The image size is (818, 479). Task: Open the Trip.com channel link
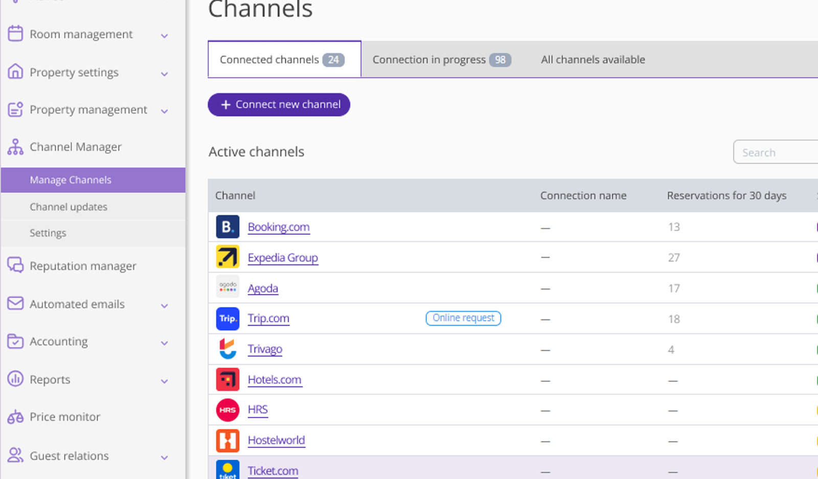coord(268,318)
